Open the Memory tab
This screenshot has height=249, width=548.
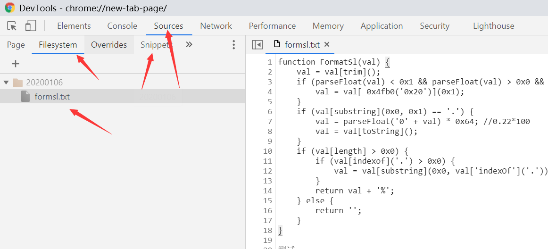click(x=328, y=26)
